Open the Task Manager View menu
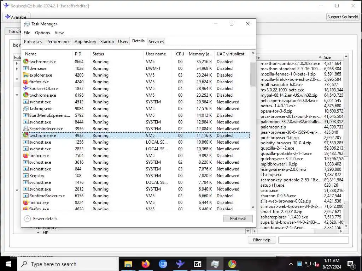 click(59, 33)
